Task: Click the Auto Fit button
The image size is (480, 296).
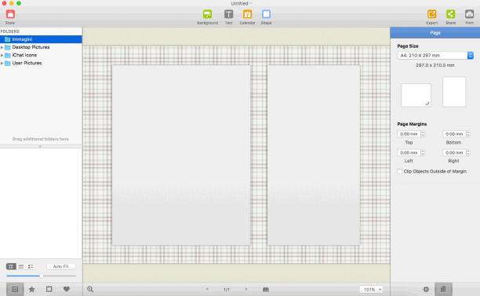Action: tap(60, 267)
